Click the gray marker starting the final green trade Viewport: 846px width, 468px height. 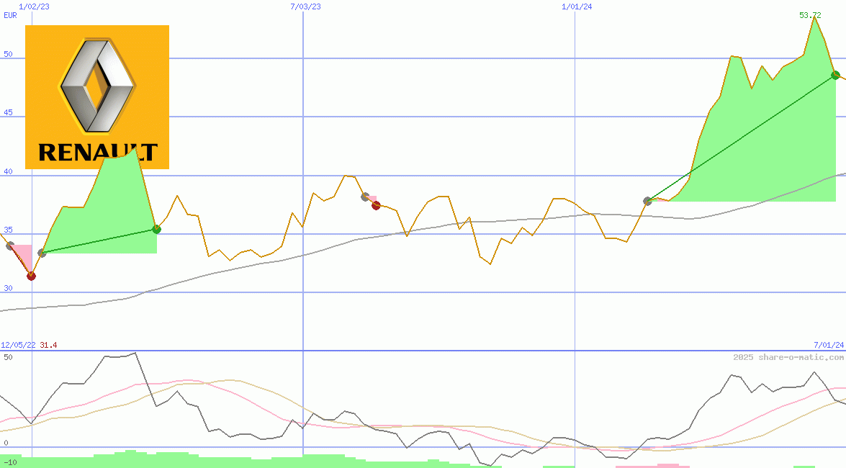pos(647,201)
